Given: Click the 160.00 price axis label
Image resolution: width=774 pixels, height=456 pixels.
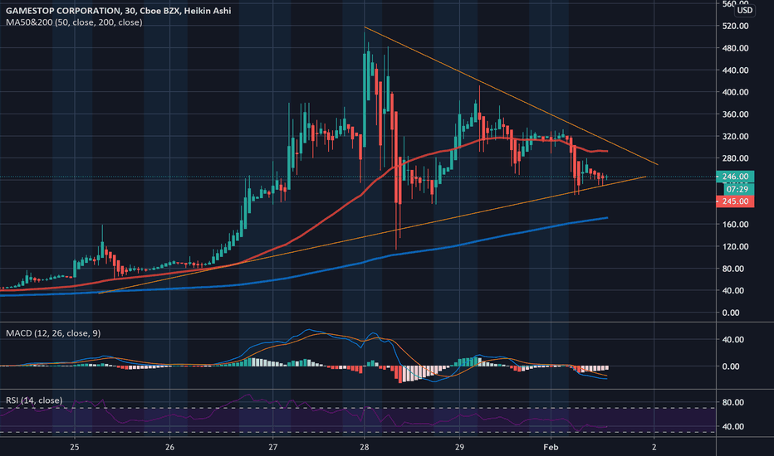Looking at the screenshot, I should coord(735,225).
